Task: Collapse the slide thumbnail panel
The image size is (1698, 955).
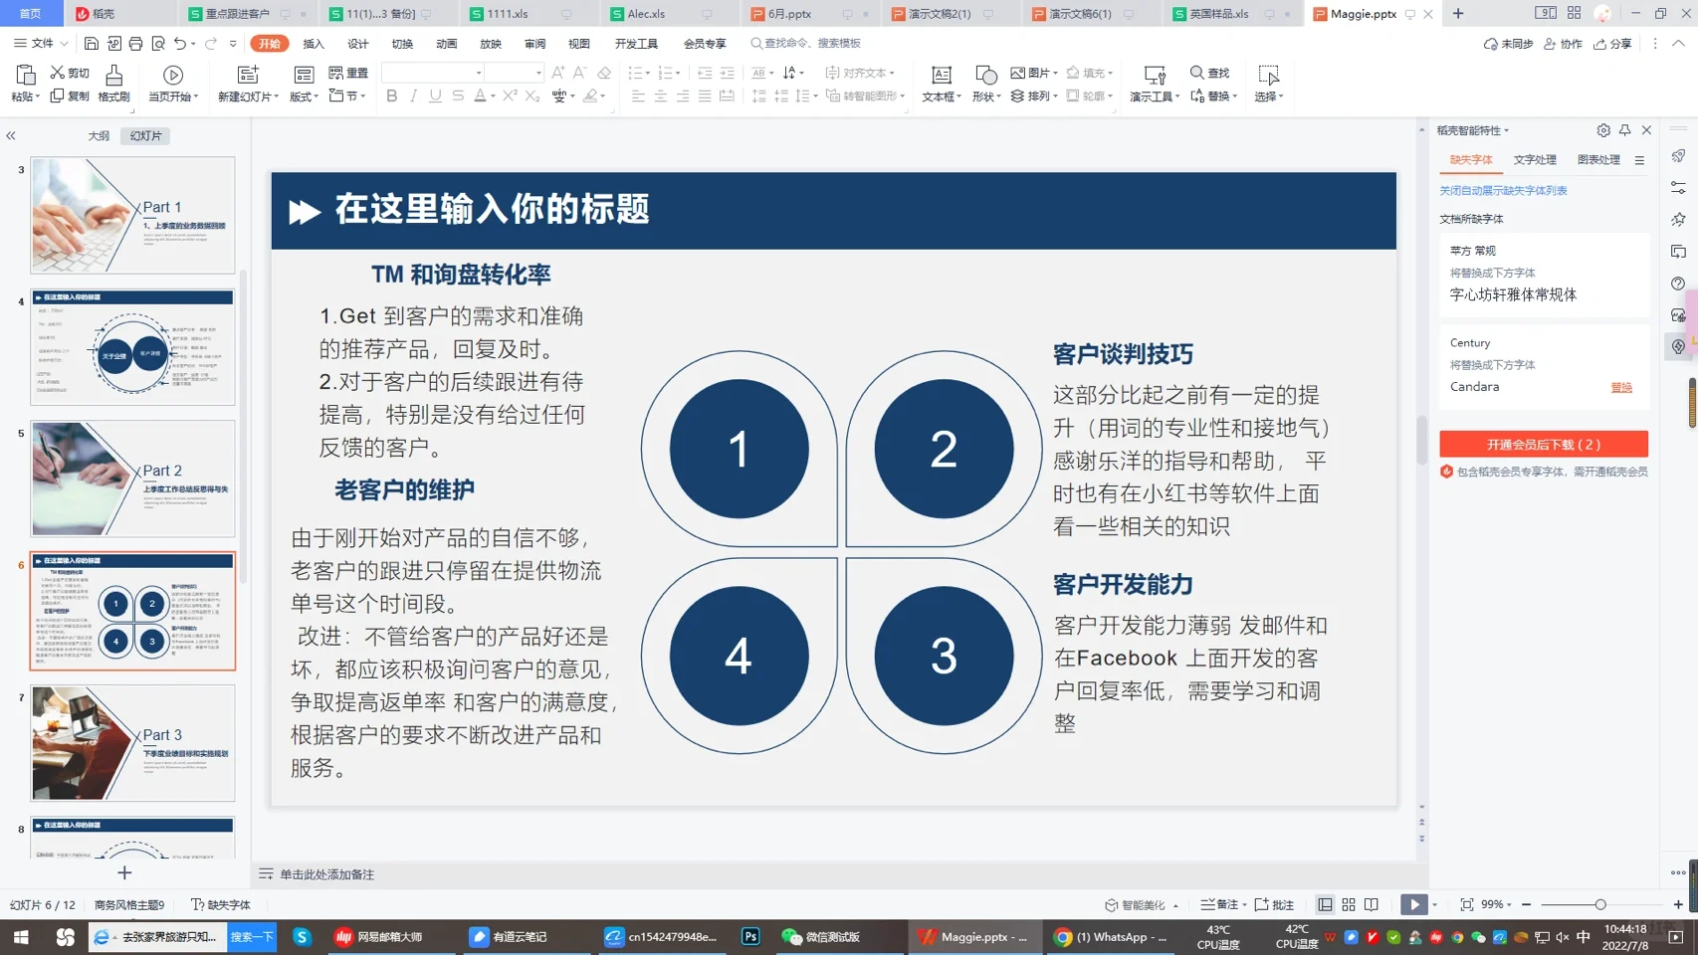Action: click(x=11, y=136)
